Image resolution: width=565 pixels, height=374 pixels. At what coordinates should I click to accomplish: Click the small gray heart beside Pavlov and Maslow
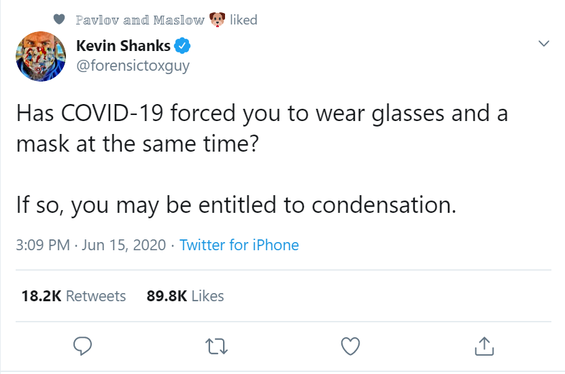59,20
